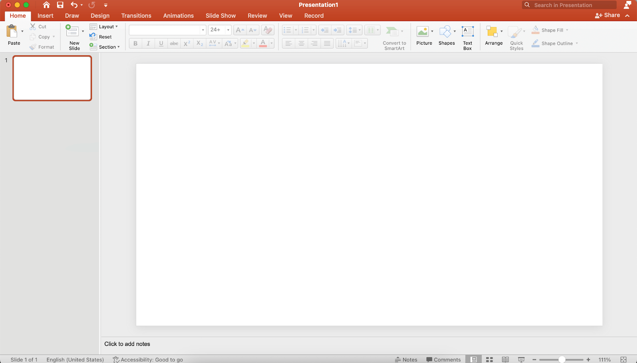Toggle bulleted list formatting
Screen dimensions: 637x363
[287, 30]
